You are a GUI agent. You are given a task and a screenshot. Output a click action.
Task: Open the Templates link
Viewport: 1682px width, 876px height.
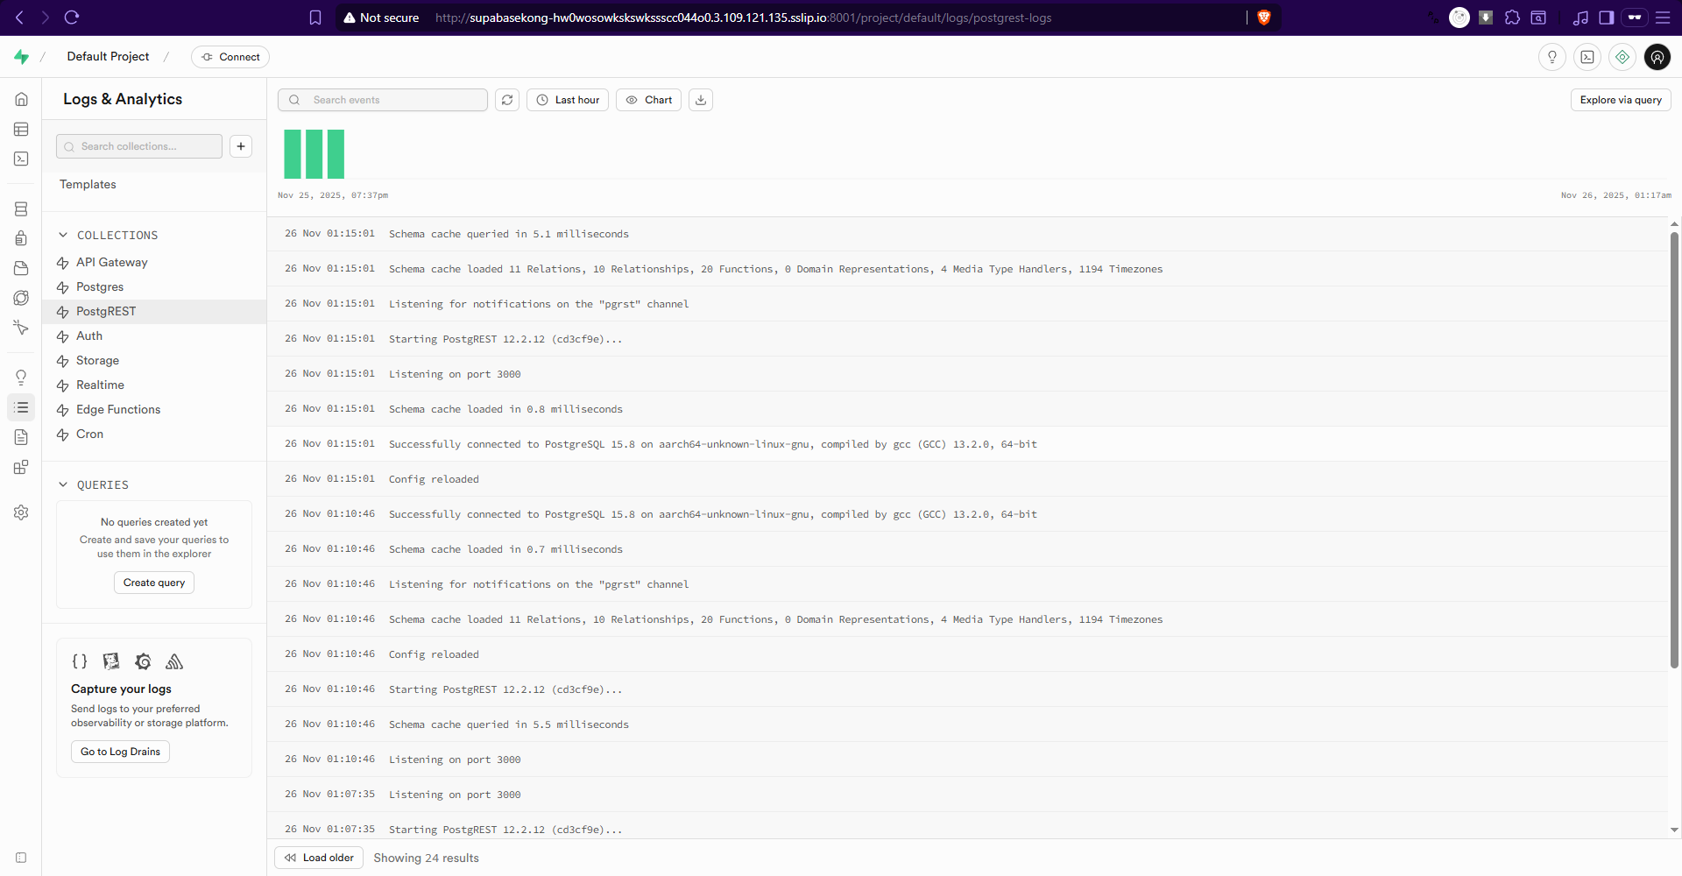[x=88, y=185]
